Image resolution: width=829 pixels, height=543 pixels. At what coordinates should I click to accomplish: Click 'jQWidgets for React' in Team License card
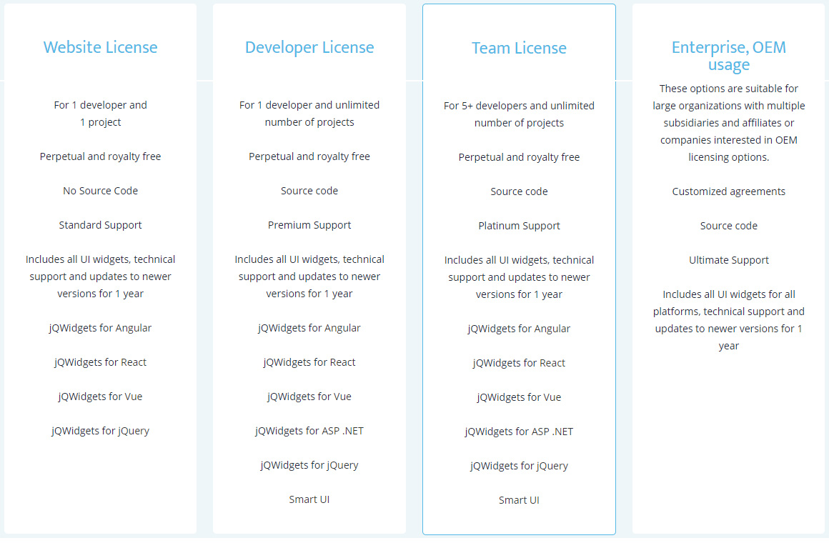tap(519, 363)
